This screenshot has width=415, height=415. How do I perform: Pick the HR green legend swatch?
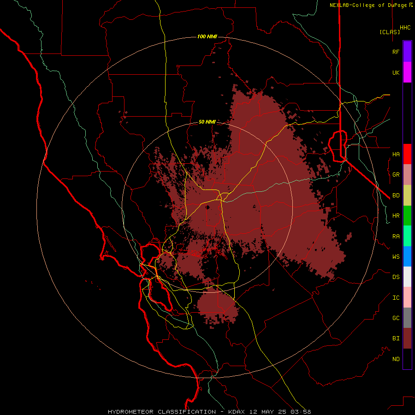click(x=407, y=216)
